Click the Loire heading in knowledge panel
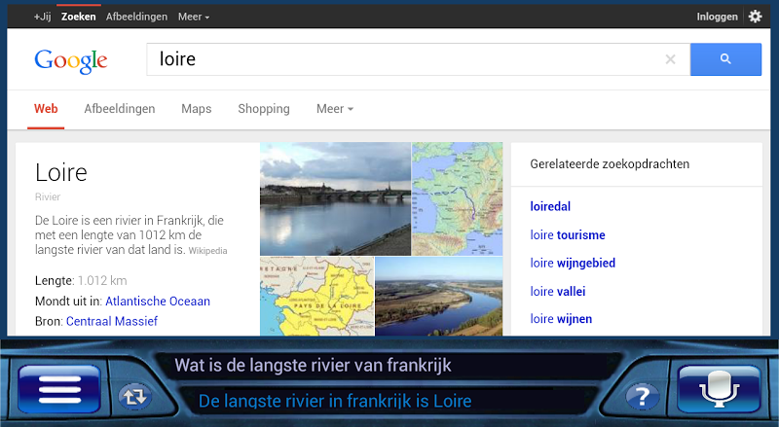 click(x=61, y=173)
